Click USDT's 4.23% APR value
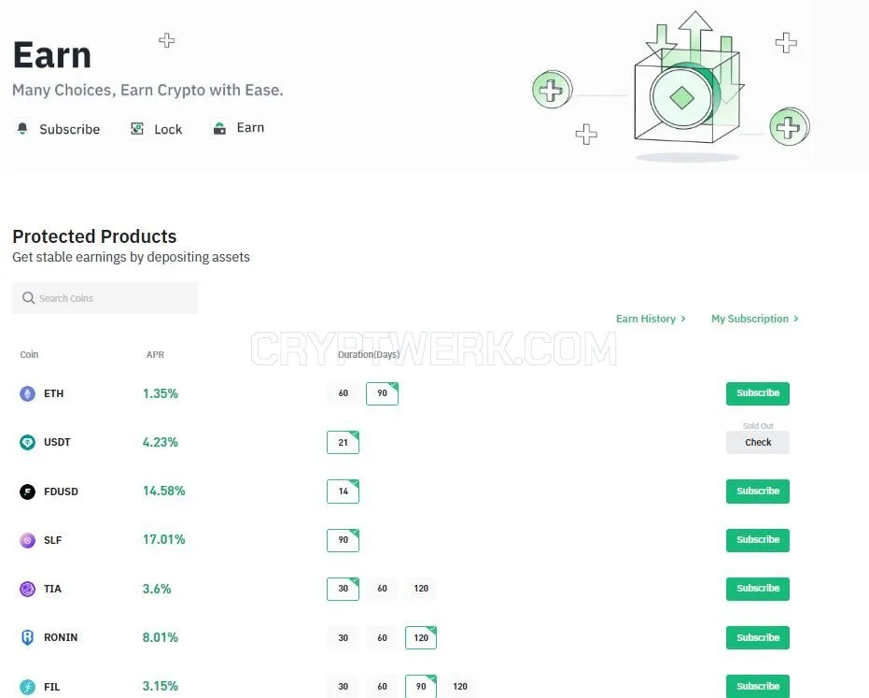 (161, 442)
